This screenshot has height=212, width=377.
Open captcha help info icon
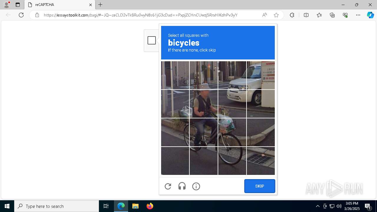pyautogui.click(x=196, y=186)
